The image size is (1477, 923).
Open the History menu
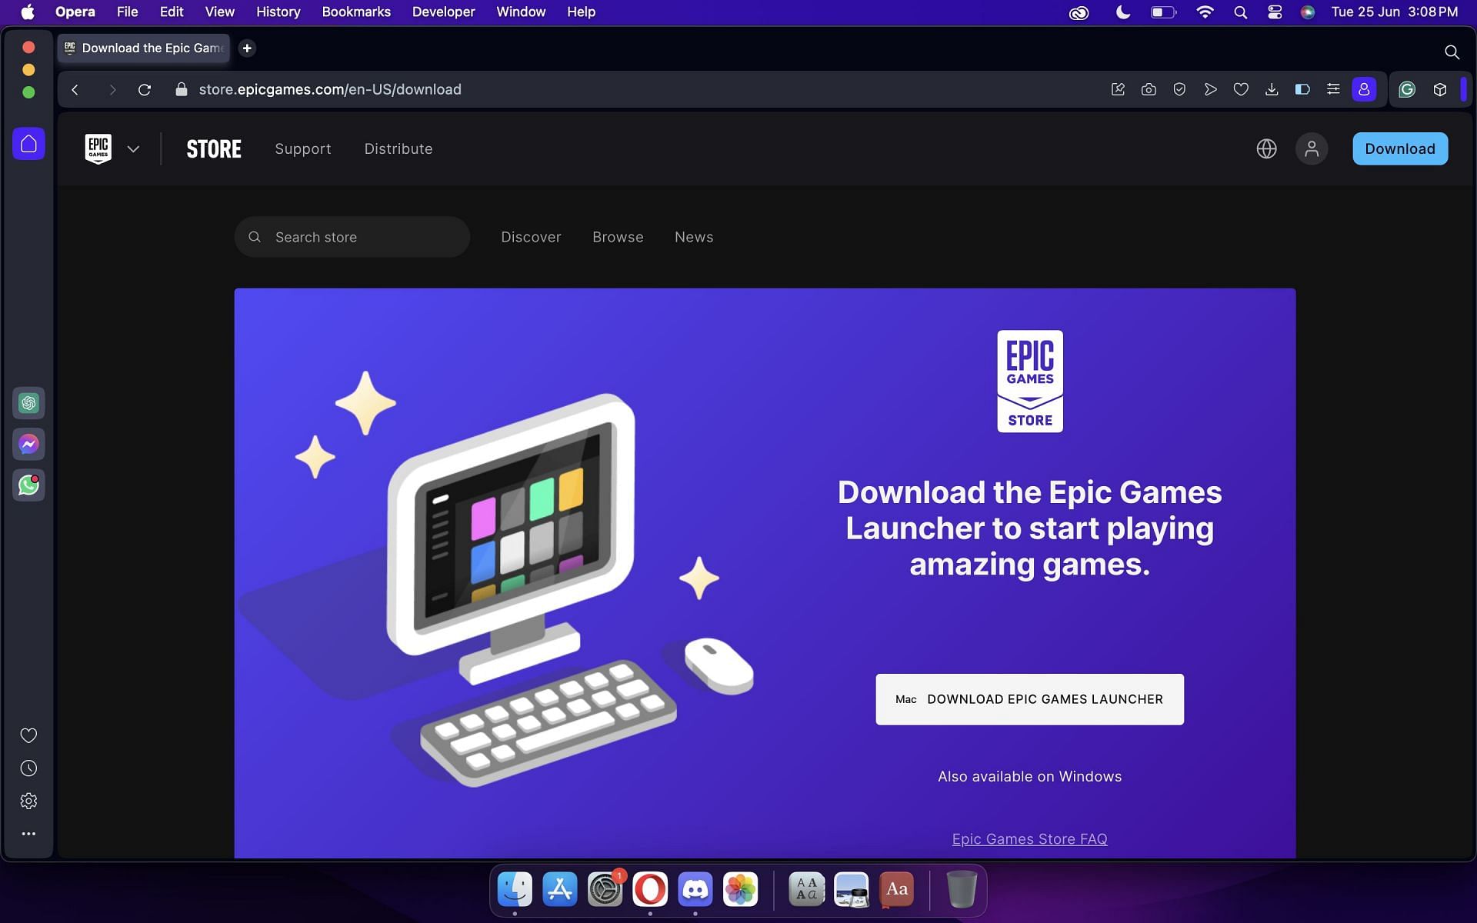pyautogui.click(x=278, y=12)
